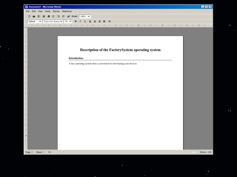Toggle bold formatting
This screenshot has height=177, width=237.
[x=75, y=21]
